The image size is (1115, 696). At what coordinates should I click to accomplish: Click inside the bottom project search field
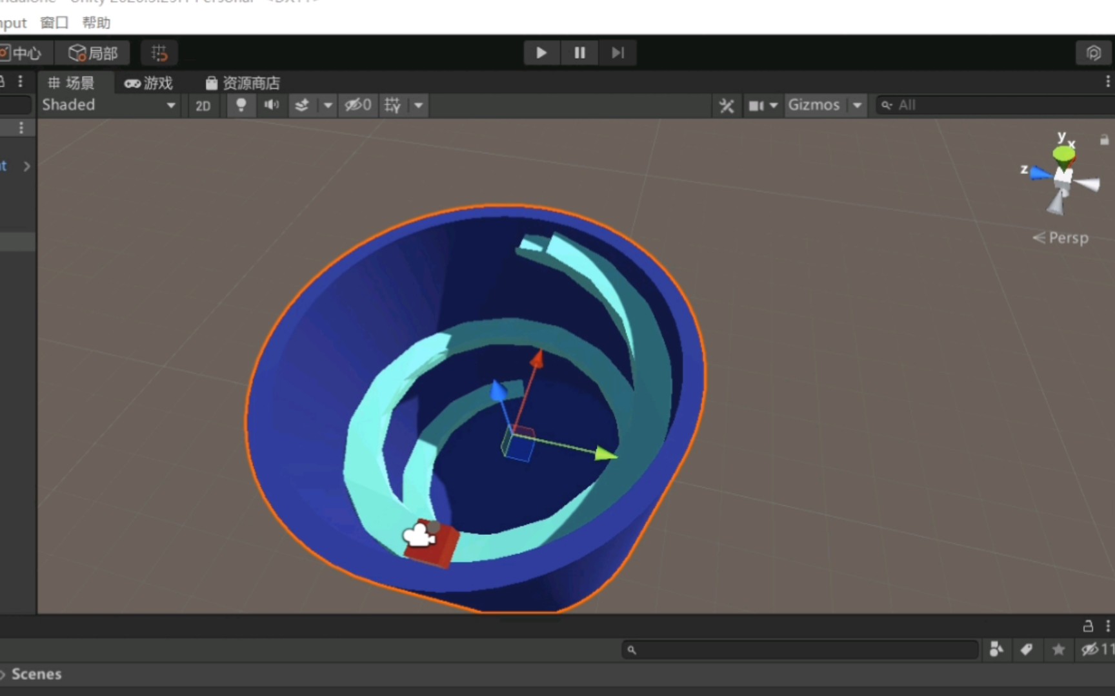tap(800, 650)
